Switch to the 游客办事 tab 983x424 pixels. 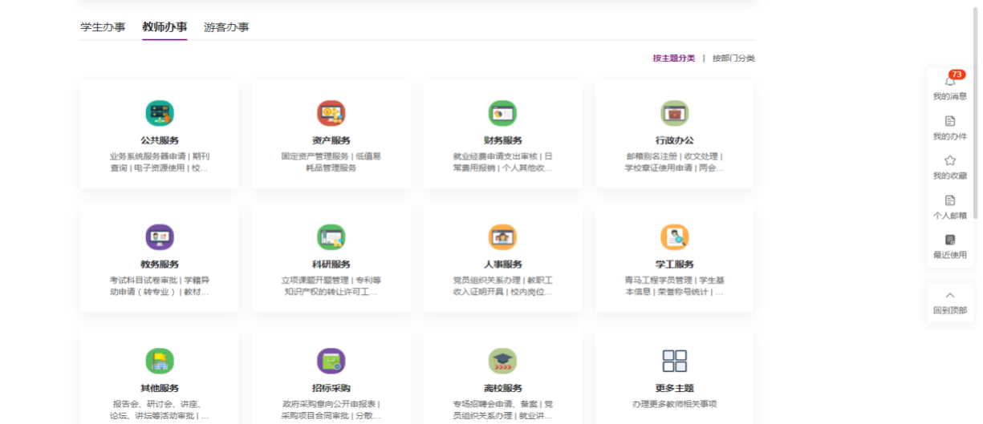coord(226,27)
